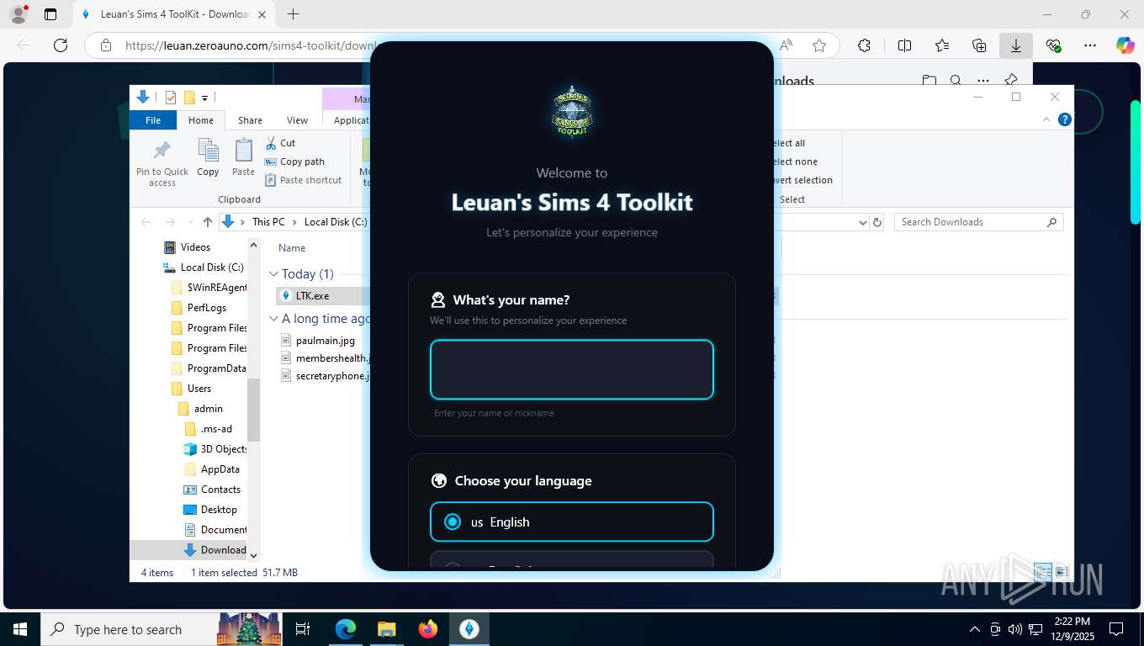Viewport: 1144px width, 646px height.
Task: Open the File tab in File Explorer
Action: [x=153, y=120]
